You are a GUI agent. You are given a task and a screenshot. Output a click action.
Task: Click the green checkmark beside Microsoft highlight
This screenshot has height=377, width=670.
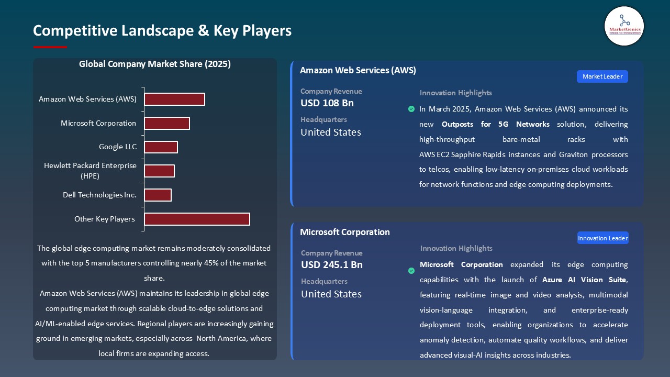tap(411, 271)
